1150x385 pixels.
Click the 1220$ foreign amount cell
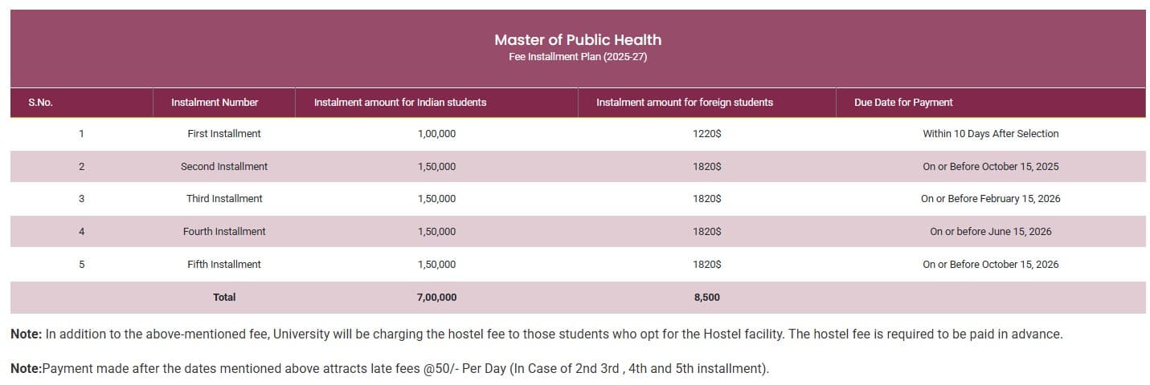point(706,134)
